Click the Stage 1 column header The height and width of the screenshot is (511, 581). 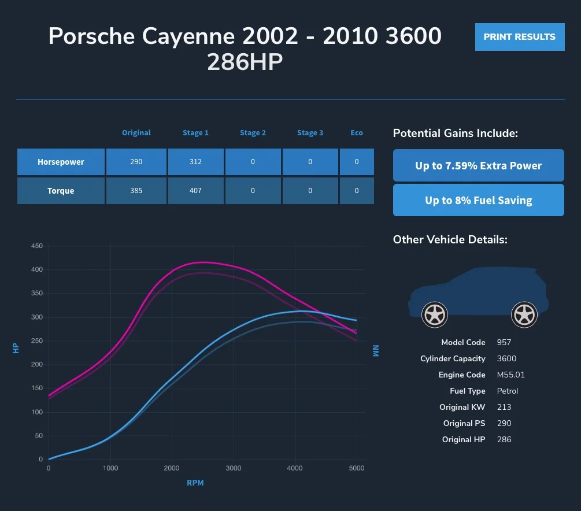coord(195,132)
